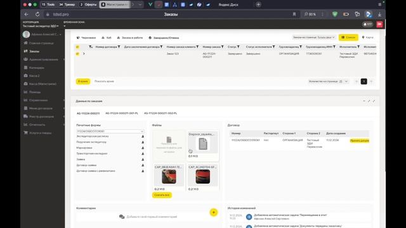The image size is (406, 228).
Task: Filter by Грузовладелец column
Action: [301, 47]
